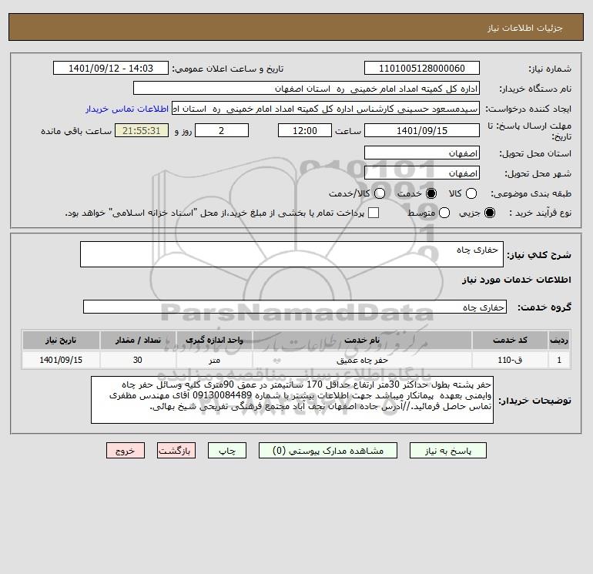Click the واحد اندازه گیری column header

(214, 340)
